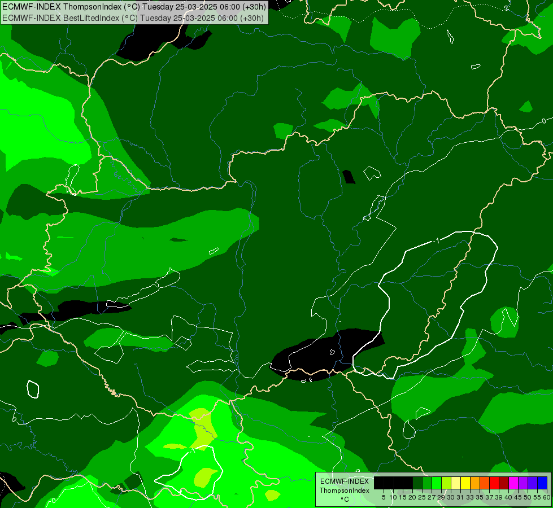Click the legend's ThompsonIndex label

pyautogui.click(x=345, y=491)
